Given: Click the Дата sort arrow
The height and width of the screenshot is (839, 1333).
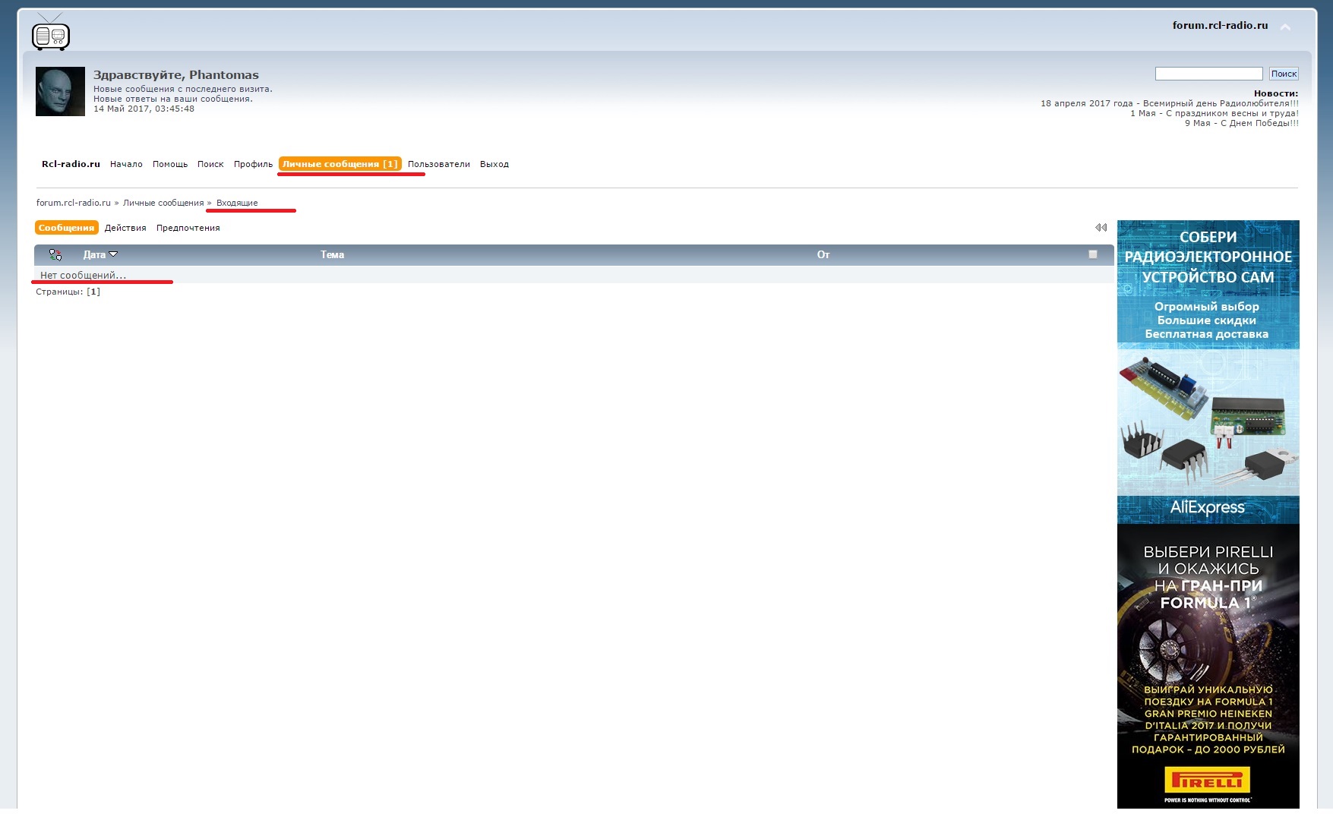Looking at the screenshot, I should 113,254.
